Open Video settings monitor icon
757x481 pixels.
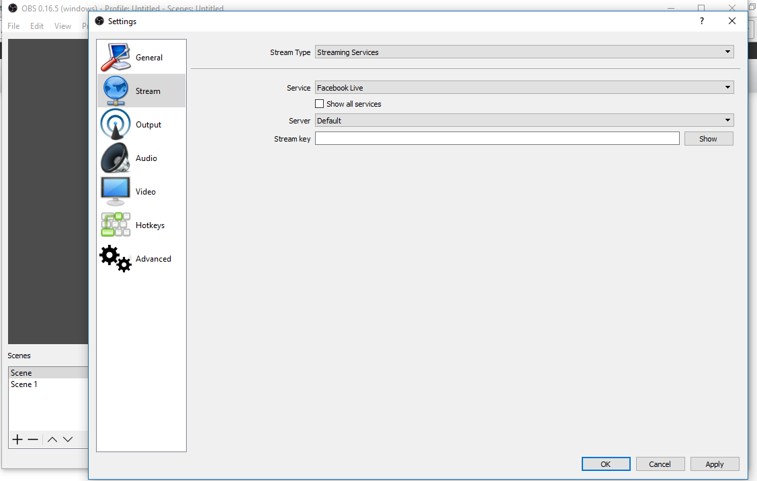point(116,191)
